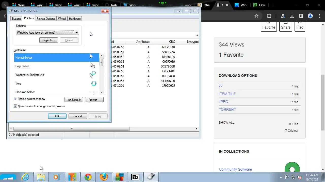325x182 pixels.
Task: Open the Buttons tab
Action: [17, 19]
